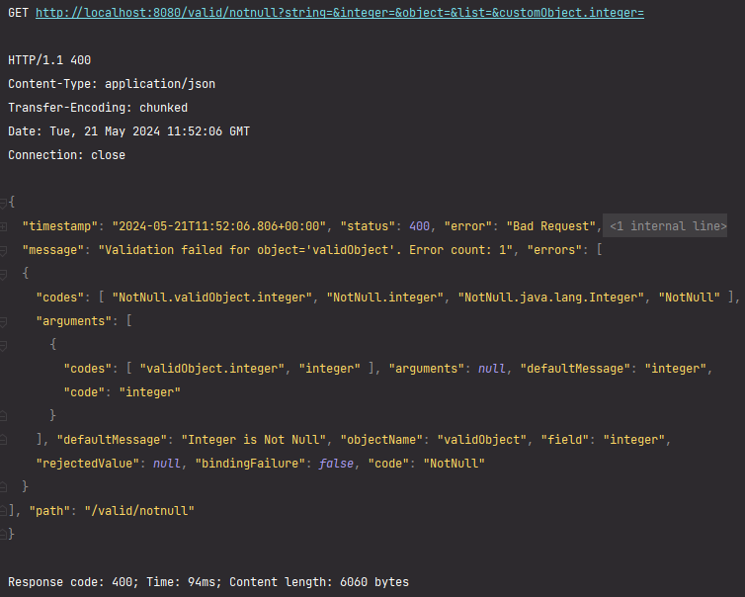Collapse the "arguments" array fold marker
This screenshot has width=745, height=597.
[3, 322]
